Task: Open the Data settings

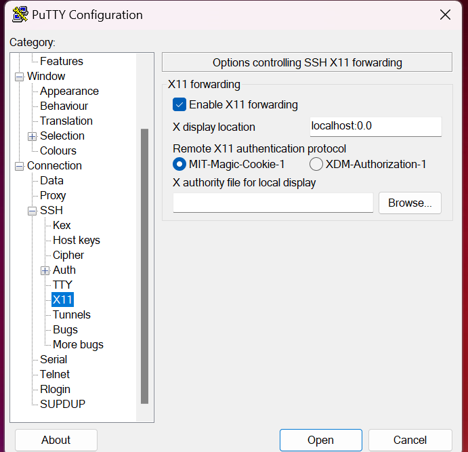Action: pyautogui.click(x=51, y=181)
